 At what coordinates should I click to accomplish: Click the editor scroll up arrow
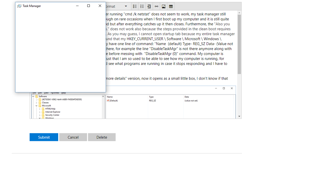tap(239, 13)
